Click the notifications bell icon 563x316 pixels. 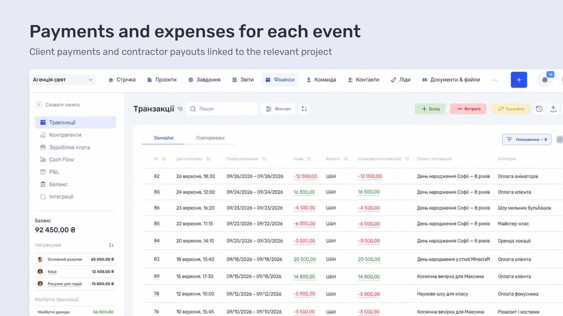(545, 80)
